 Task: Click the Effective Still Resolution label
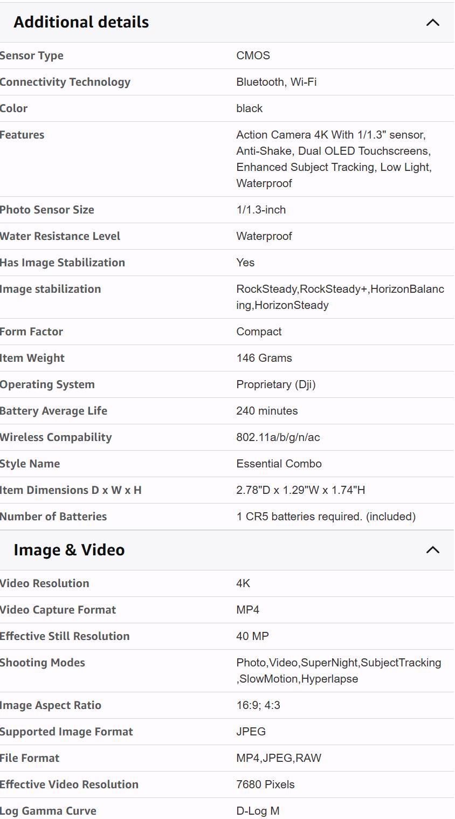pyautogui.click(x=65, y=636)
